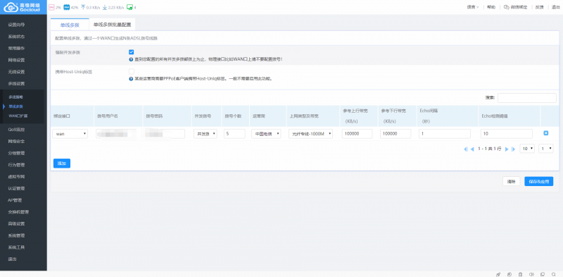The height and width of the screenshot is (277, 563).
Task: Click the 搜索 search input field
Action: click(526, 98)
